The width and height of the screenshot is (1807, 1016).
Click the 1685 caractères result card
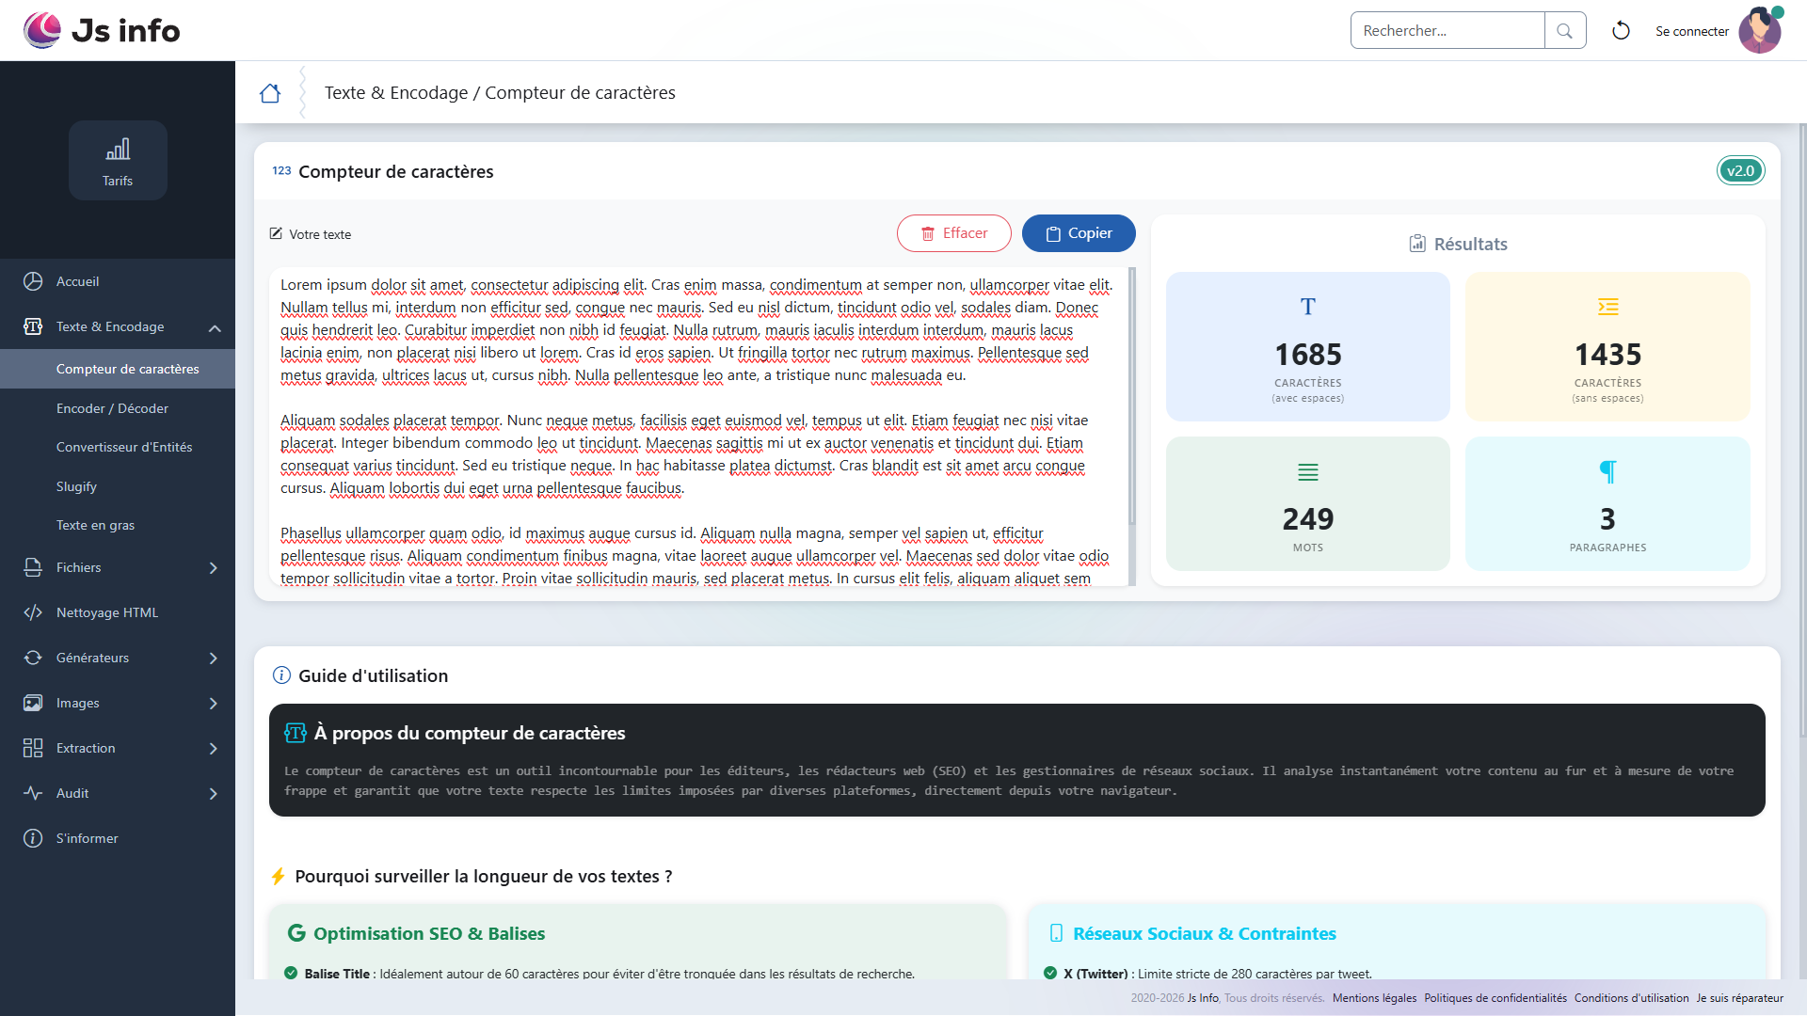1308,346
